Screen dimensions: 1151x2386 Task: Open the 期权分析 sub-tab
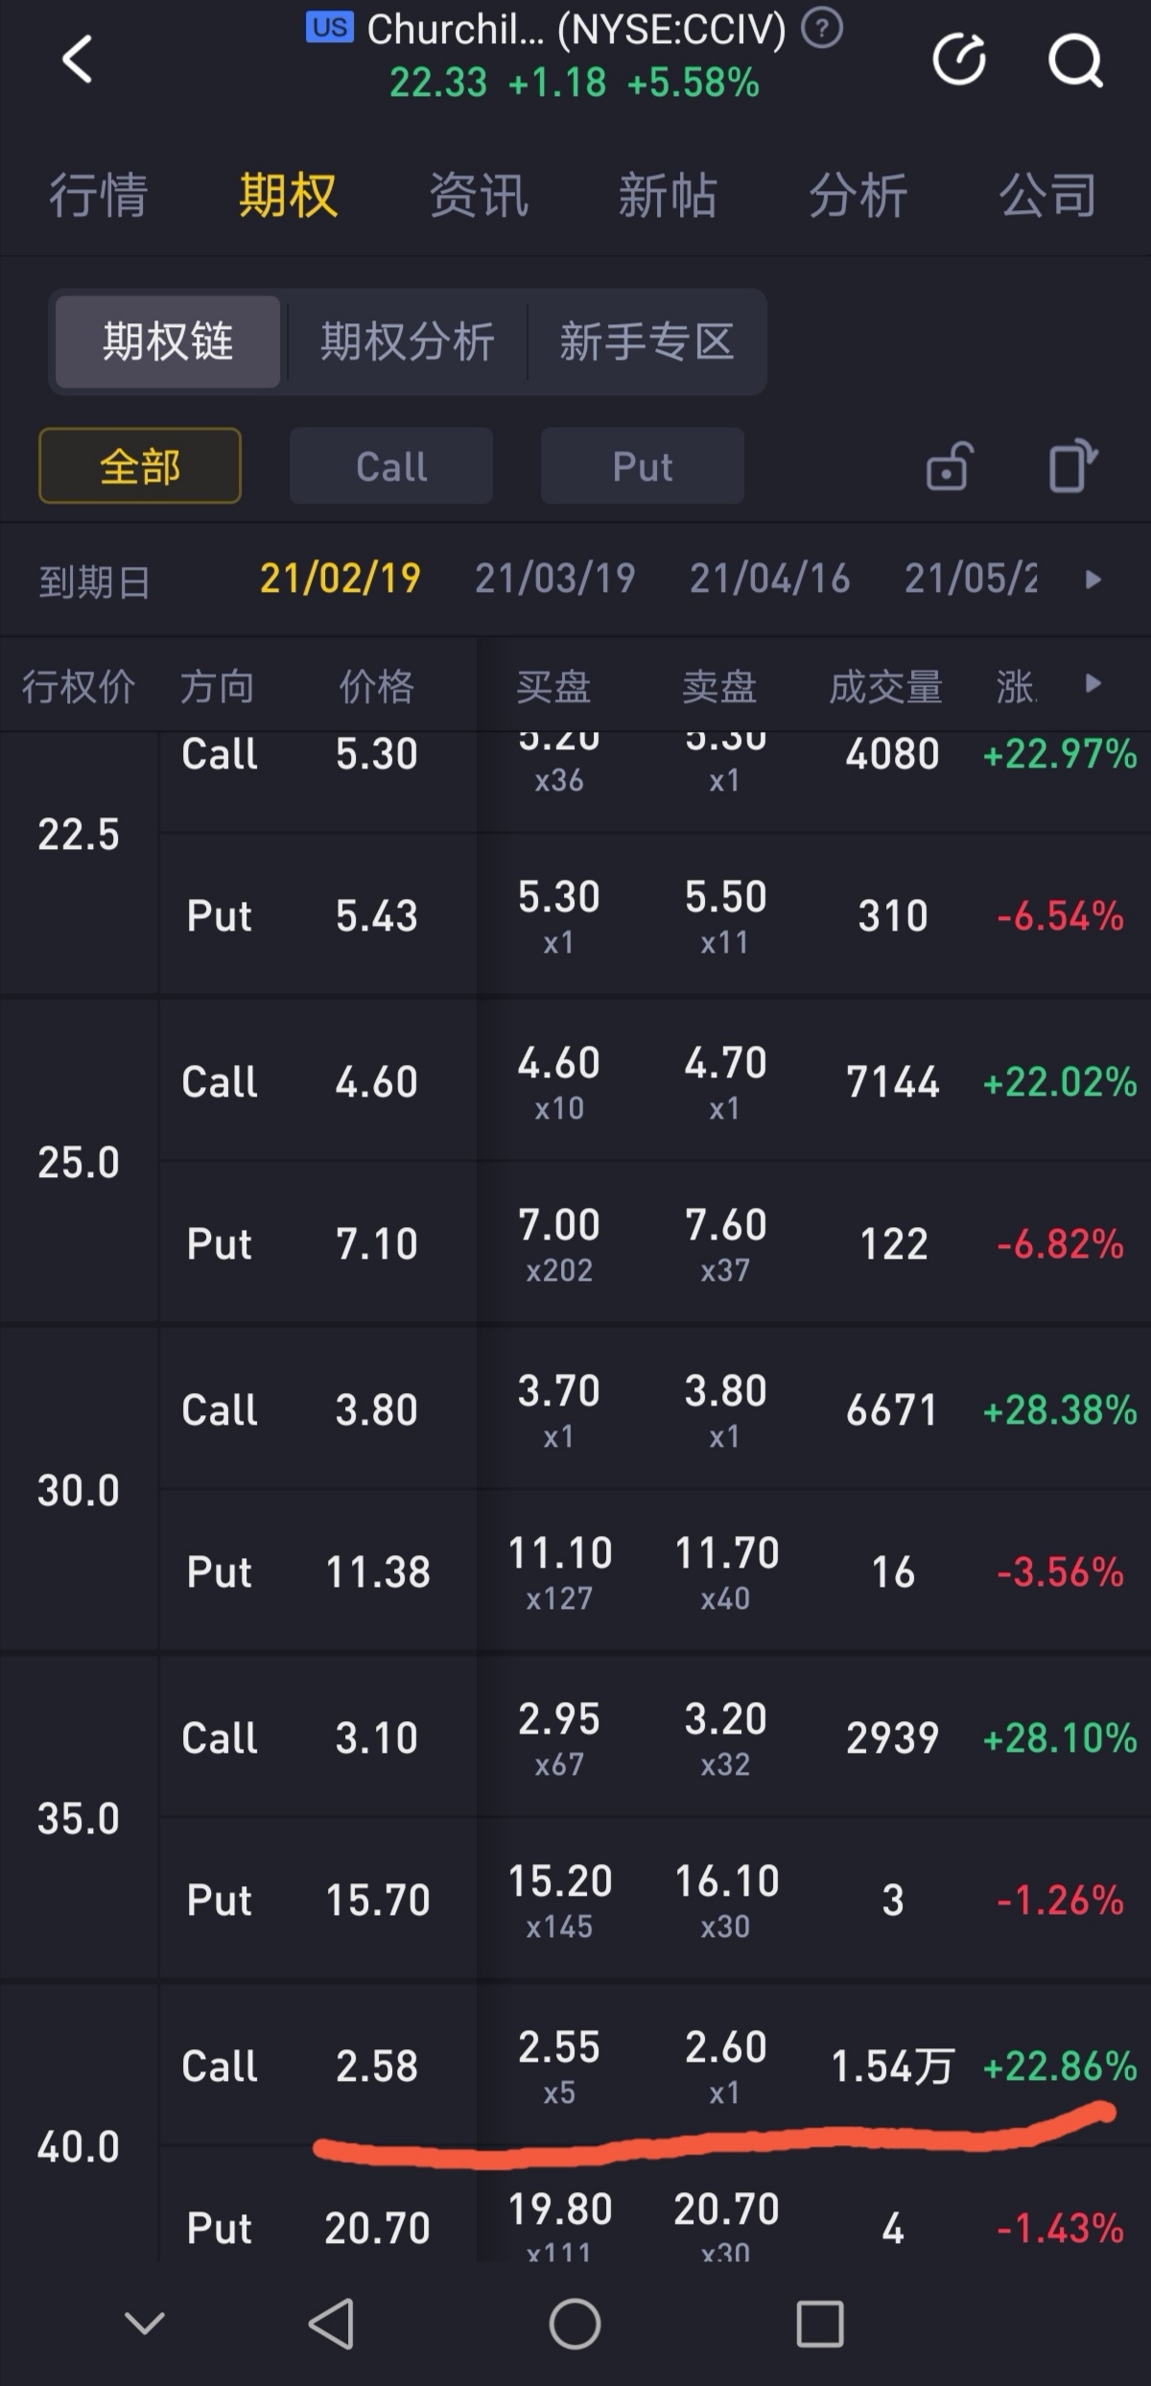click(x=407, y=342)
